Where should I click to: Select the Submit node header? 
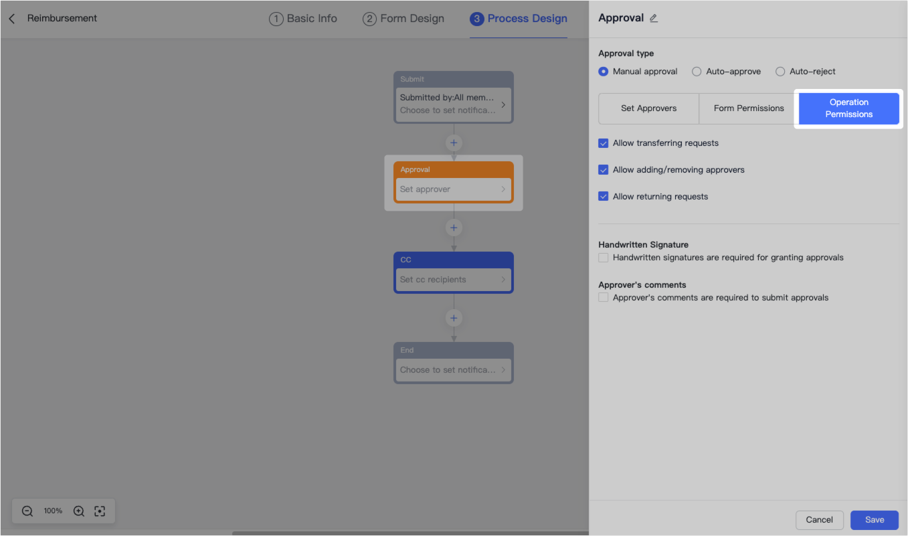454,79
